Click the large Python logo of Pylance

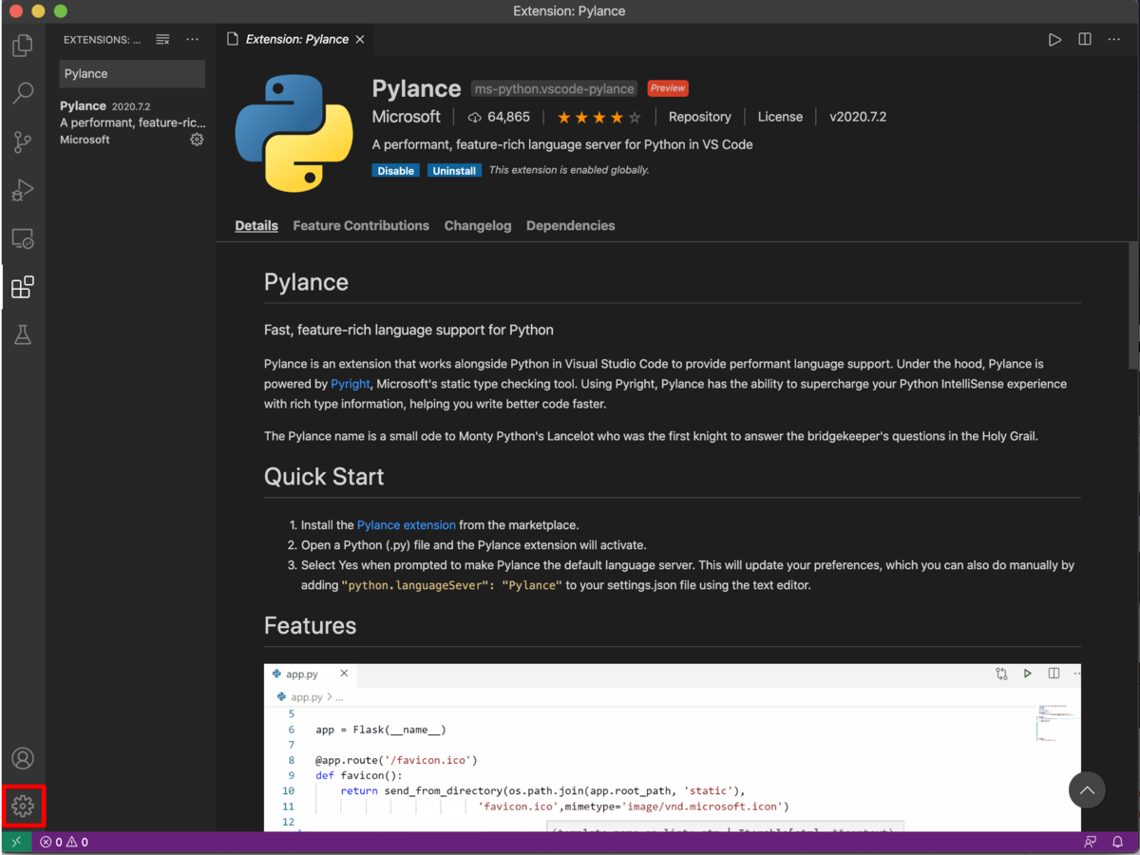coord(294,133)
